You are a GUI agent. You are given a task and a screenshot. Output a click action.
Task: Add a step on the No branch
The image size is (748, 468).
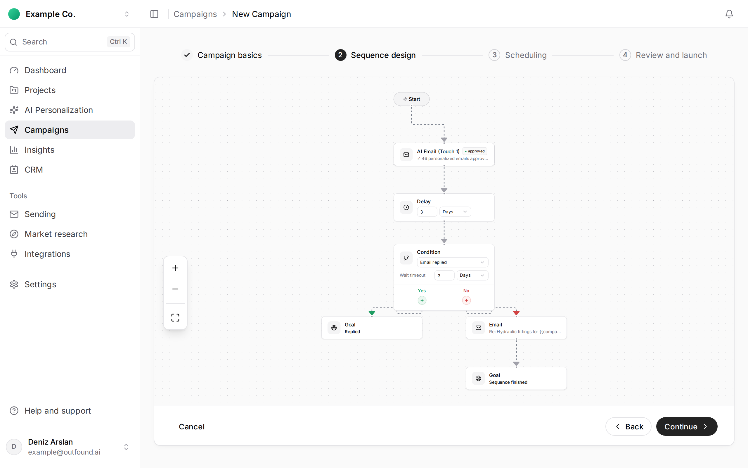(466, 300)
